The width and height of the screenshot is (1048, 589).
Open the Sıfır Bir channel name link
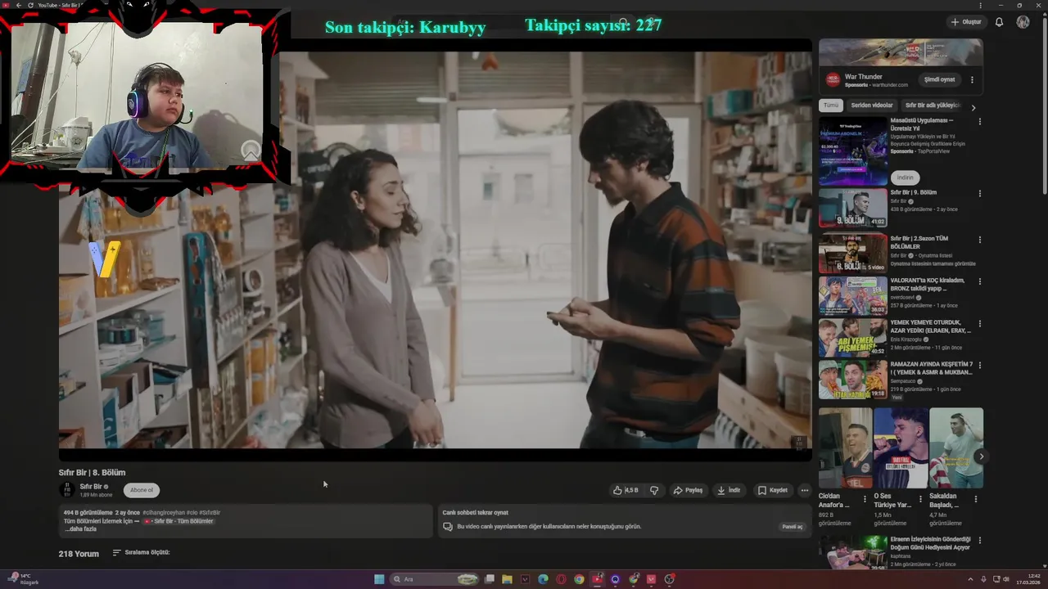point(91,487)
